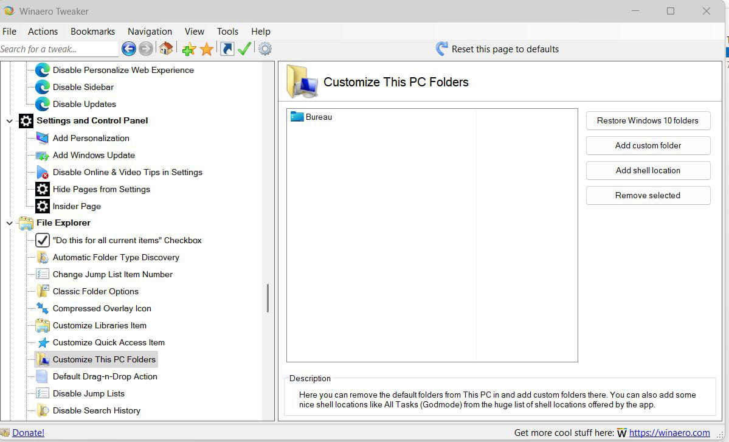Click the Edge icon beside Disable Updates
The height and width of the screenshot is (442, 729).
(43, 104)
